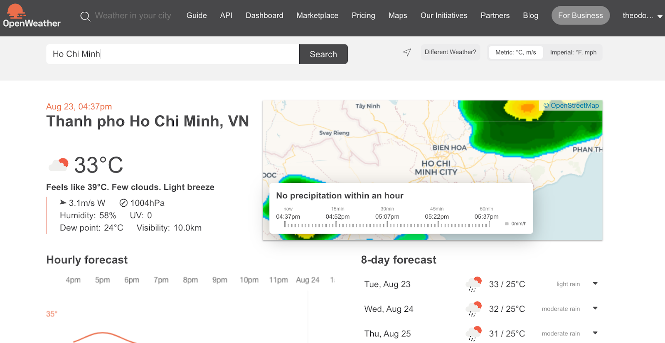Open Partners in the navbar
Viewport: 665px width, 343px height.
coord(495,15)
